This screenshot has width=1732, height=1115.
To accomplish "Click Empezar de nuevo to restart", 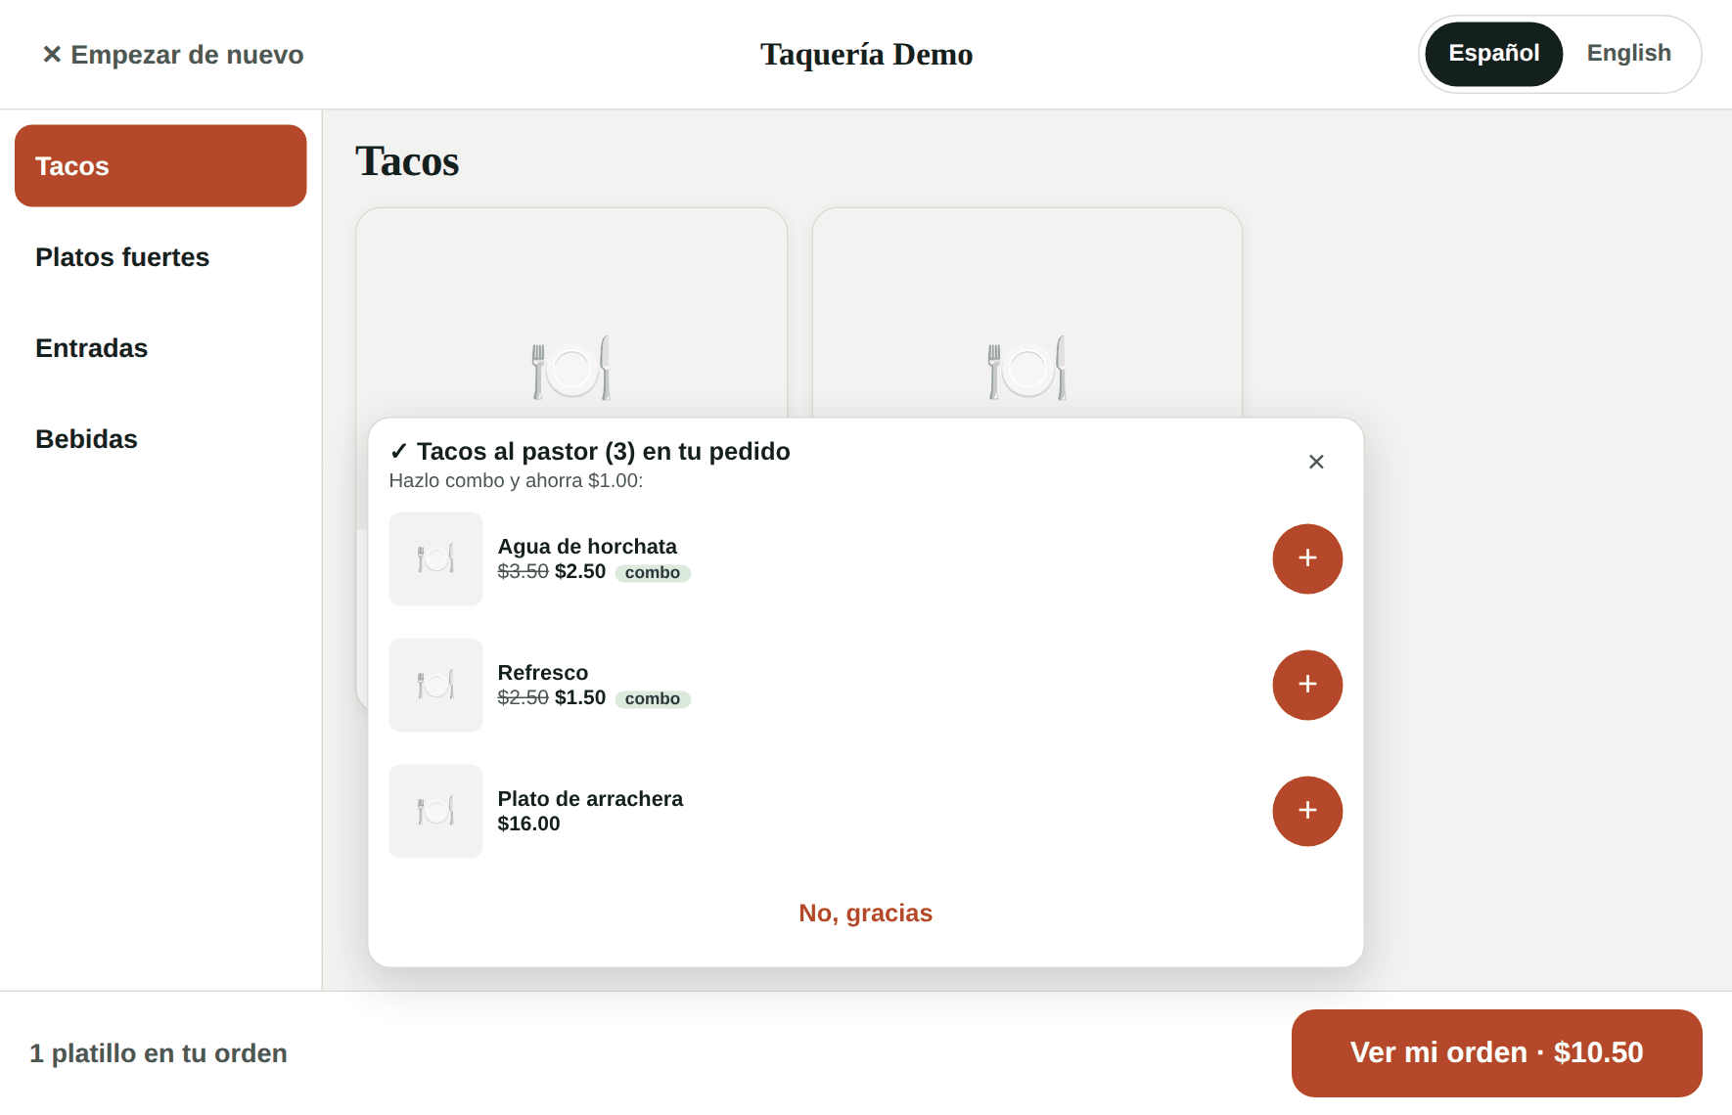I will click(x=172, y=55).
